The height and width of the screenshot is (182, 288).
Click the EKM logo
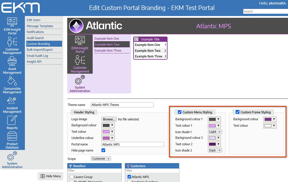pyautogui.click(x=20, y=8)
